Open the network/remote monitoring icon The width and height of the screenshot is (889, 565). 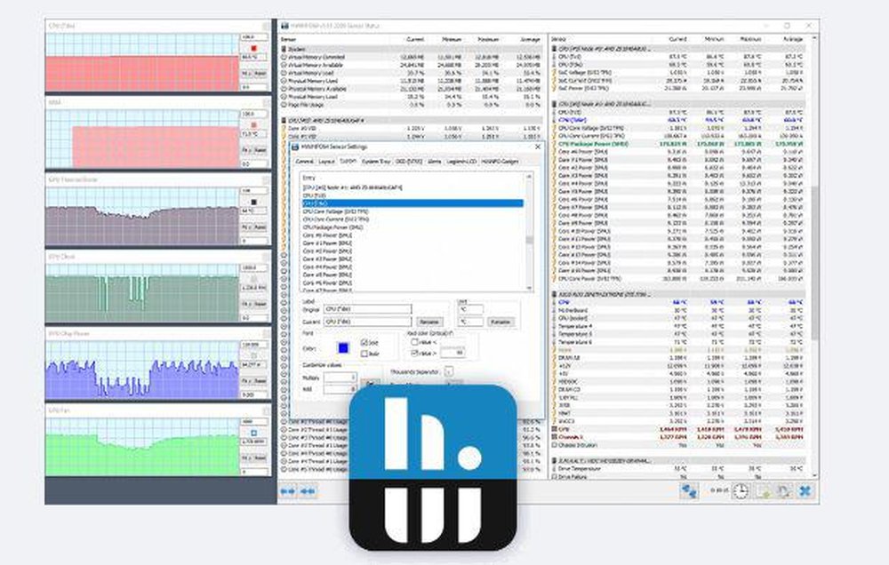(x=689, y=490)
